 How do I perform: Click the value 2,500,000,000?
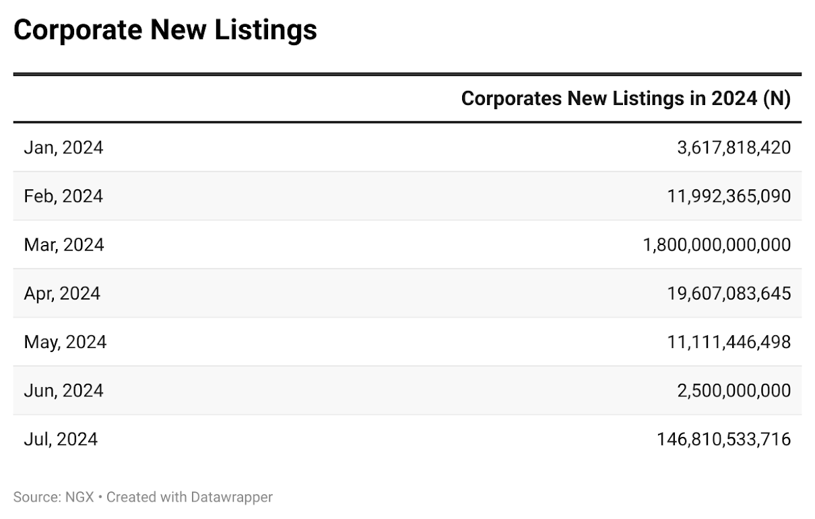(733, 390)
